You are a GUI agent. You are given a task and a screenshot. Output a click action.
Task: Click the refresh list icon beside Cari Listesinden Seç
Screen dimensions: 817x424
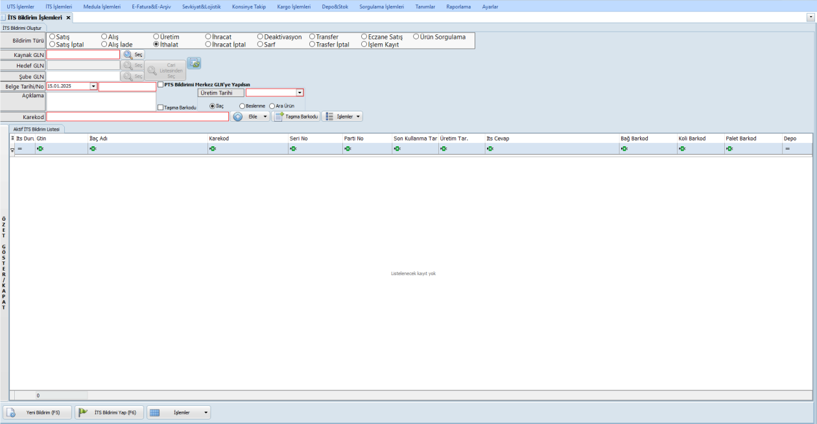[x=194, y=63]
